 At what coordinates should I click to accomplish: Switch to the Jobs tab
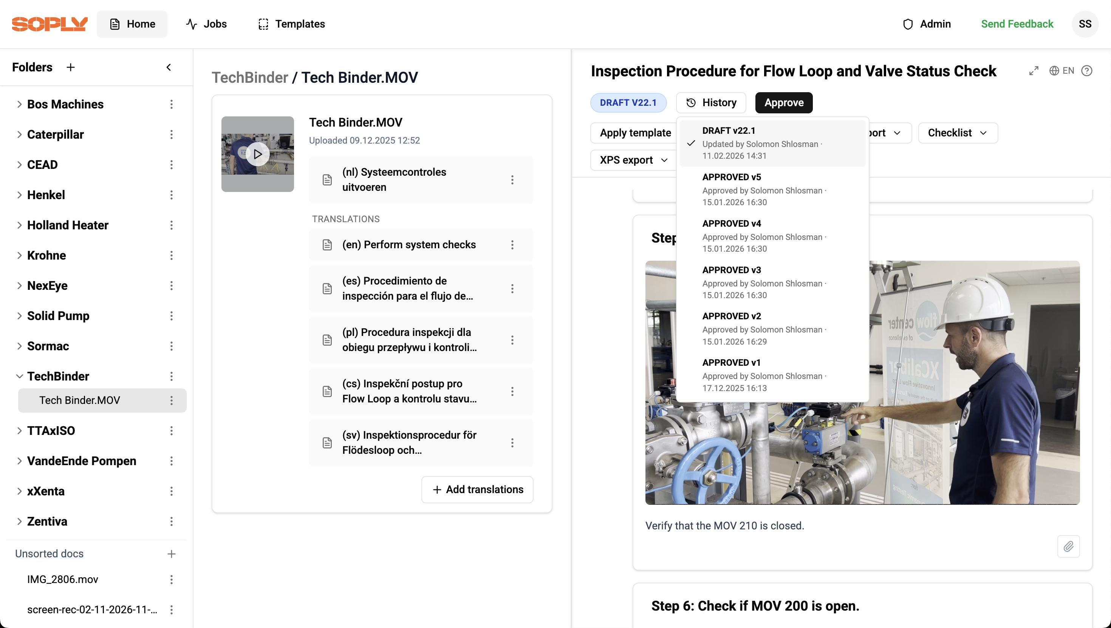pos(207,24)
